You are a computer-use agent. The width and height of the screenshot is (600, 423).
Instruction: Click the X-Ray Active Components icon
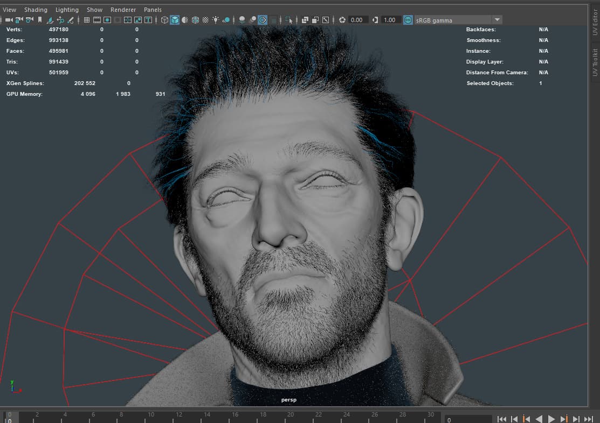point(315,20)
